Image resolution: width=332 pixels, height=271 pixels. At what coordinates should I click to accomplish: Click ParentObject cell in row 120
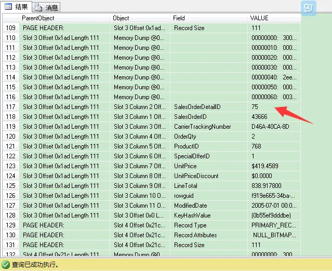pos(64,137)
